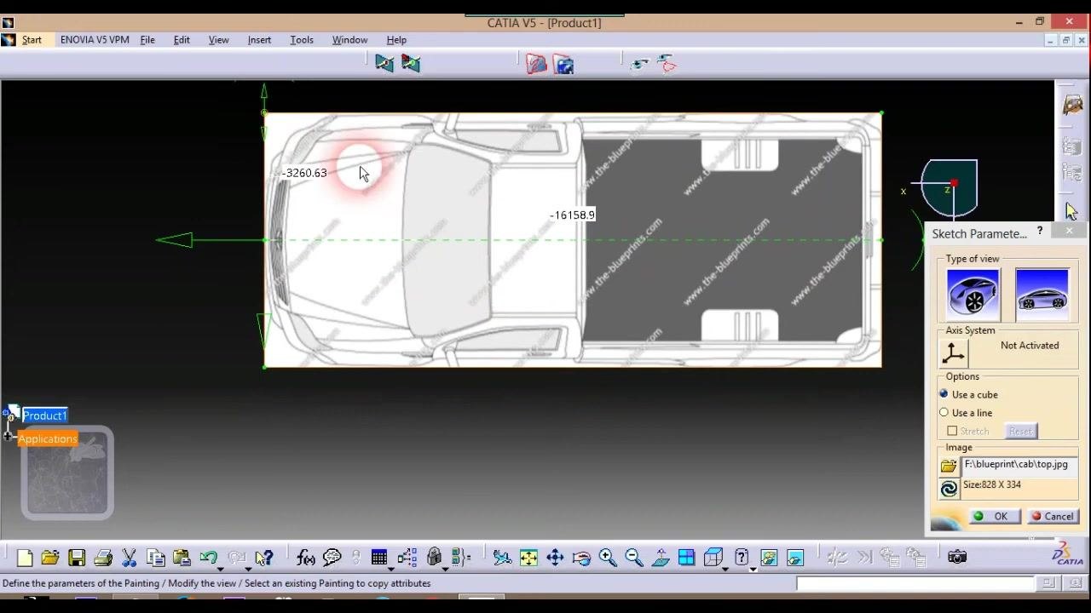Open the isometric view mode dropdown
This screenshot has height=613, width=1091.
click(x=725, y=568)
